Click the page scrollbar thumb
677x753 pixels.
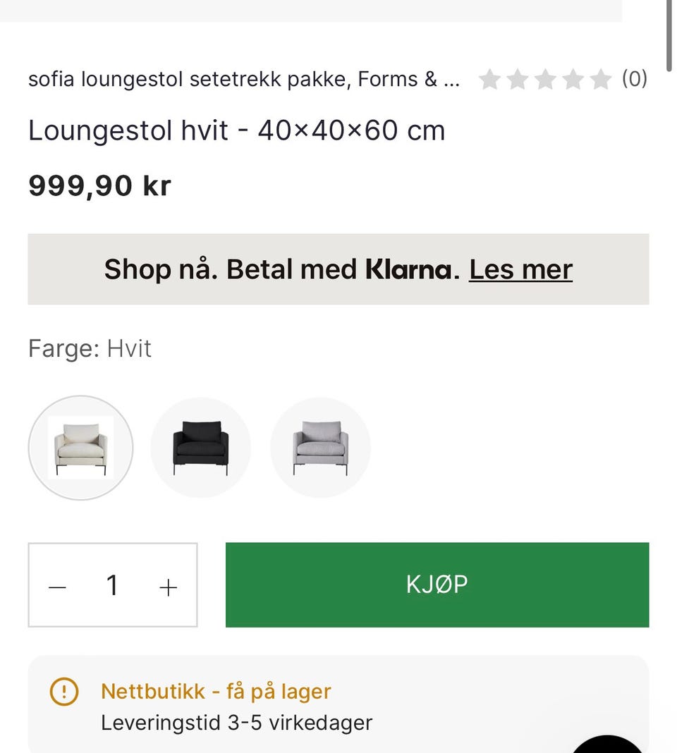click(x=669, y=25)
